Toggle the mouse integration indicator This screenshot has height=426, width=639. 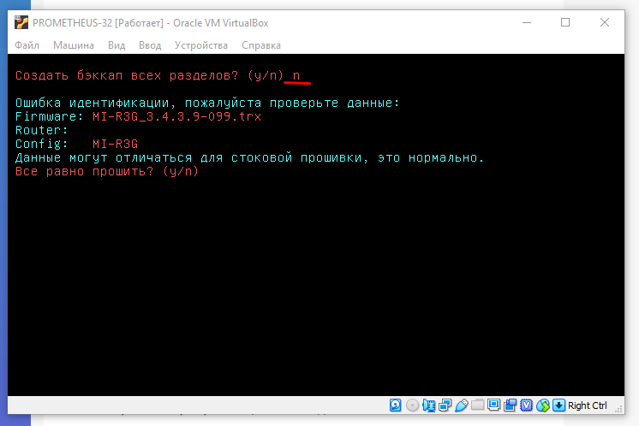tap(542, 405)
